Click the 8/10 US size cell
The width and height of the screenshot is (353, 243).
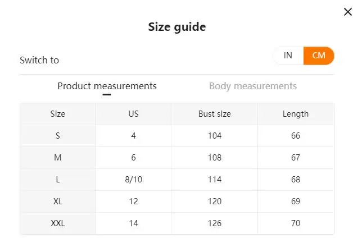tap(134, 180)
